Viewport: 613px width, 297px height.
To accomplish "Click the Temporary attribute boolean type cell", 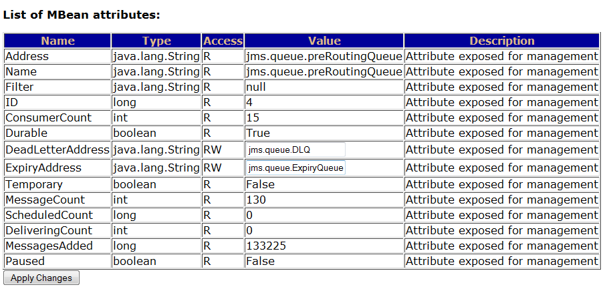I will (x=156, y=184).
